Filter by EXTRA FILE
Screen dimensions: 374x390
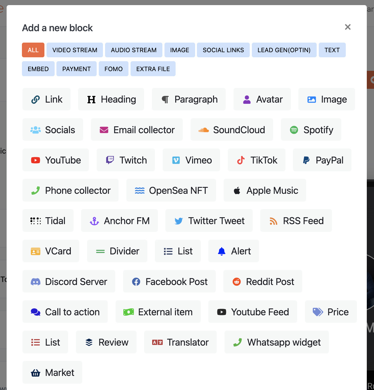pyautogui.click(x=153, y=69)
